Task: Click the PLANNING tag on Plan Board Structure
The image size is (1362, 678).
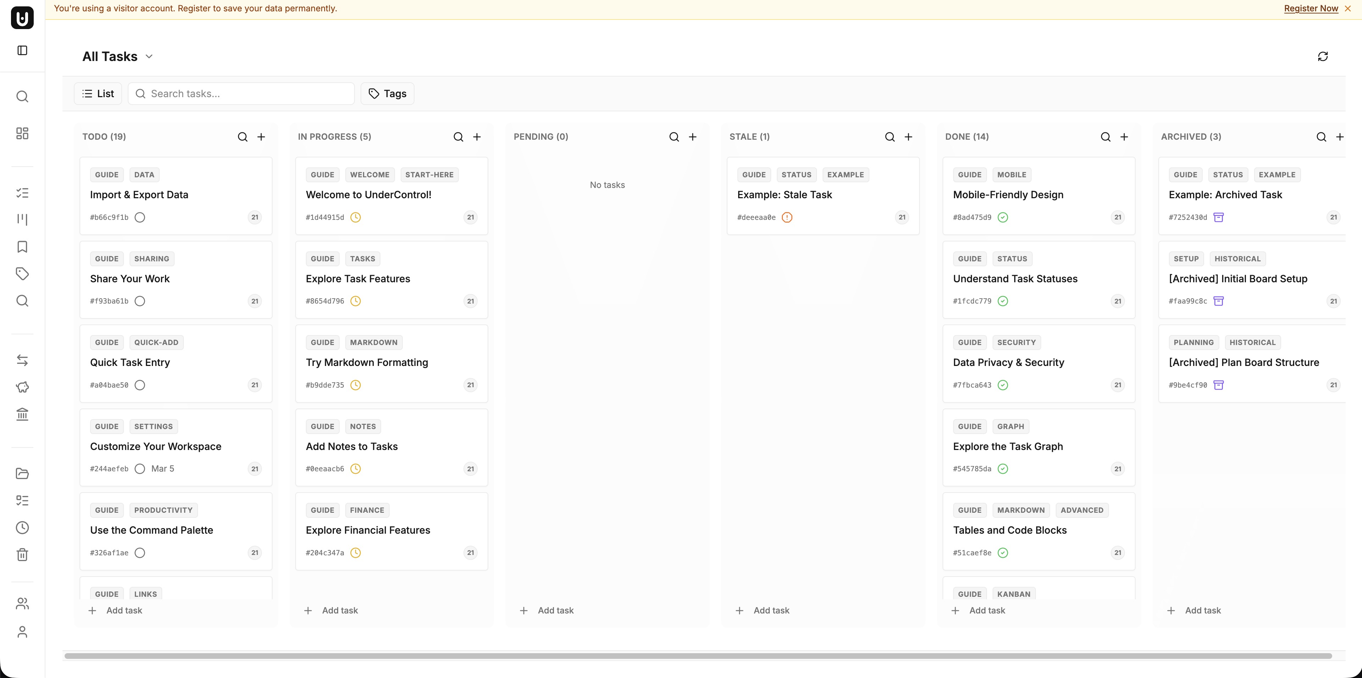Action: [1193, 343]
